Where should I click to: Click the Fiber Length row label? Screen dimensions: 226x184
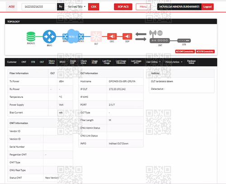point(87,120)
